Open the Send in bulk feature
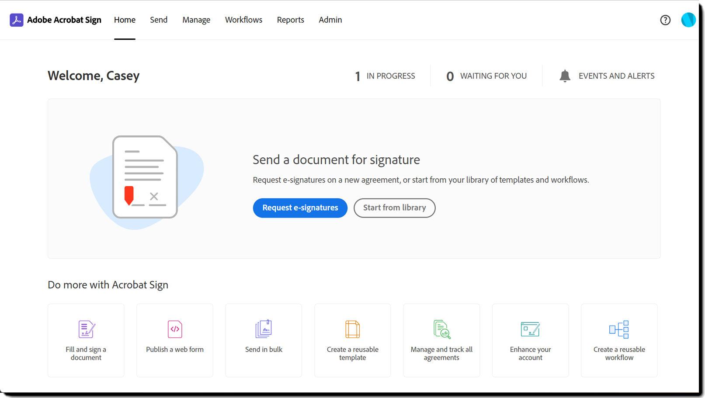This screenshot has height=398, width=705. [263, 329]
